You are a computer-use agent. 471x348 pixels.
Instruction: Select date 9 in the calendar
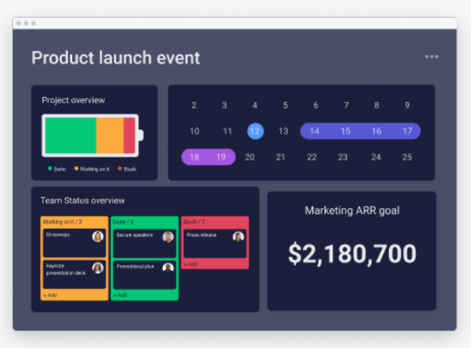pyautogui.click(x=407, y=106)
